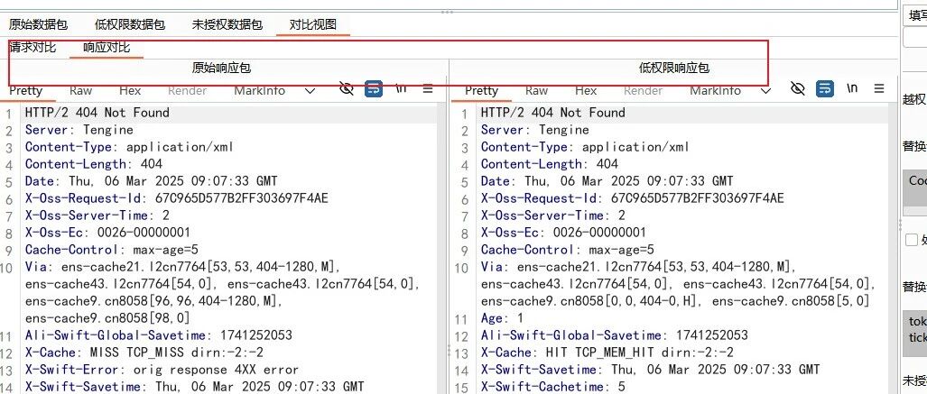Select Render view in 低权限响应包 pane
The height and width of the screenshot is (394, 927).
(644, 90)
